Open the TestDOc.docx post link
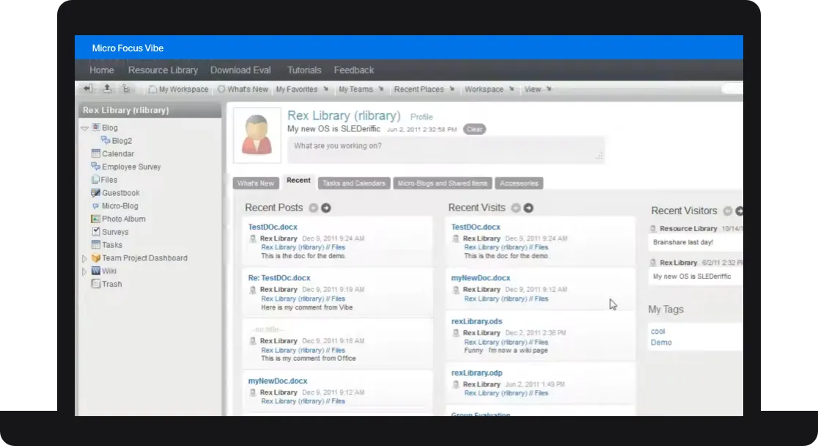 [273, 227]
